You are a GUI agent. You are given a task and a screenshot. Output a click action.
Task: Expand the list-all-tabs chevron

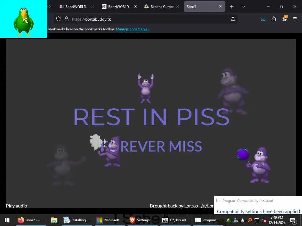click(243, 6)
